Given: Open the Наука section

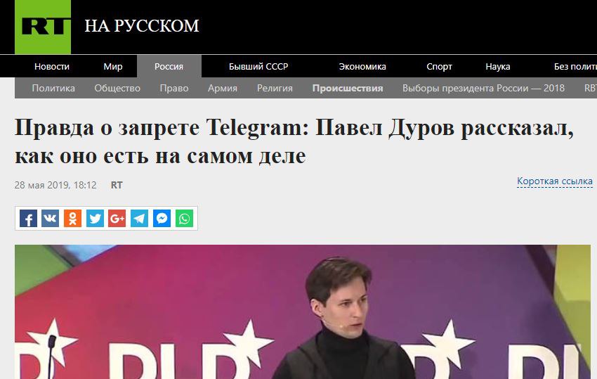Looking at the screenshot, I should pos(498,66).
